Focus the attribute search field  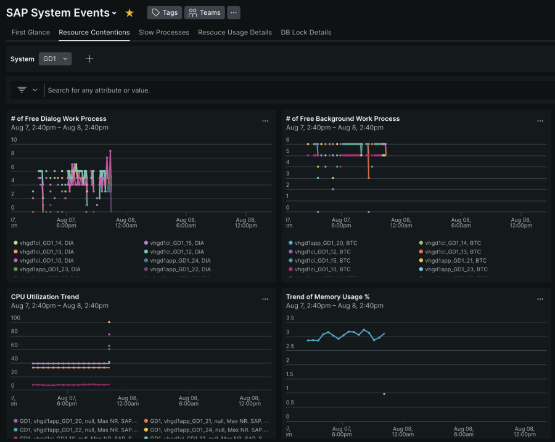[297, 90]
